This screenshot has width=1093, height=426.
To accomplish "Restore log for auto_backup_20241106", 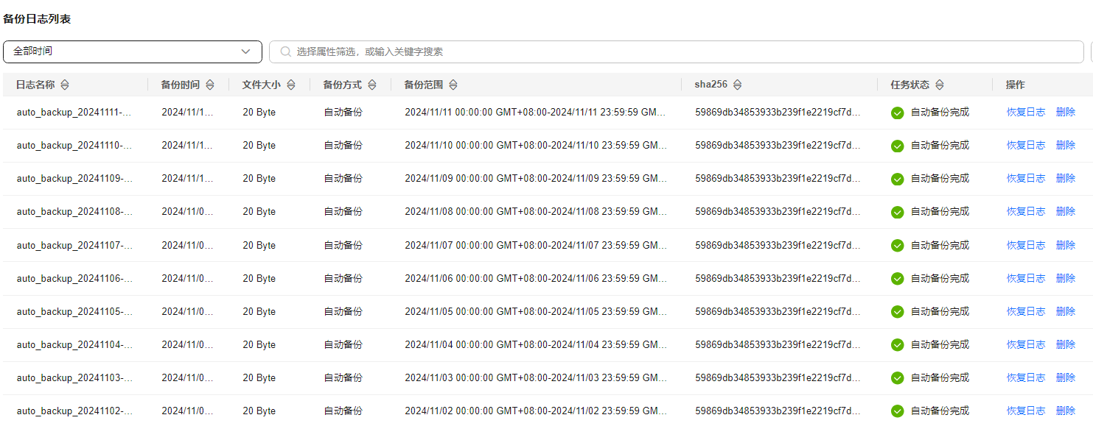I will (x=1026, y=278).
